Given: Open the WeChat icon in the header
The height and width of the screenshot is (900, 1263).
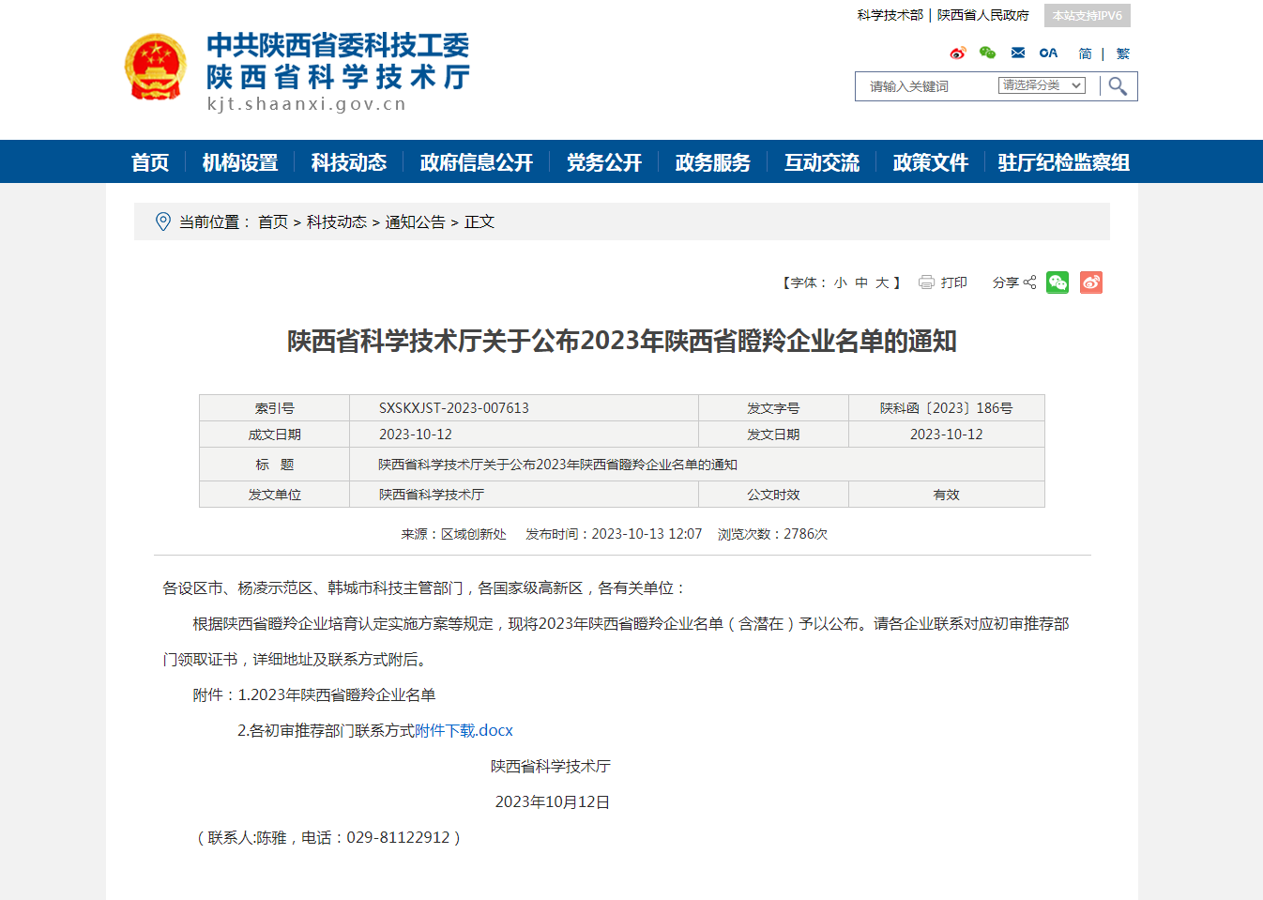Looking at the screenshot, I should (987, 53).
